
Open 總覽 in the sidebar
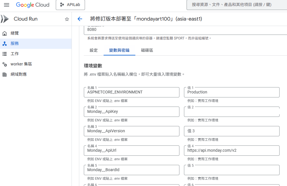coord(36,33)
